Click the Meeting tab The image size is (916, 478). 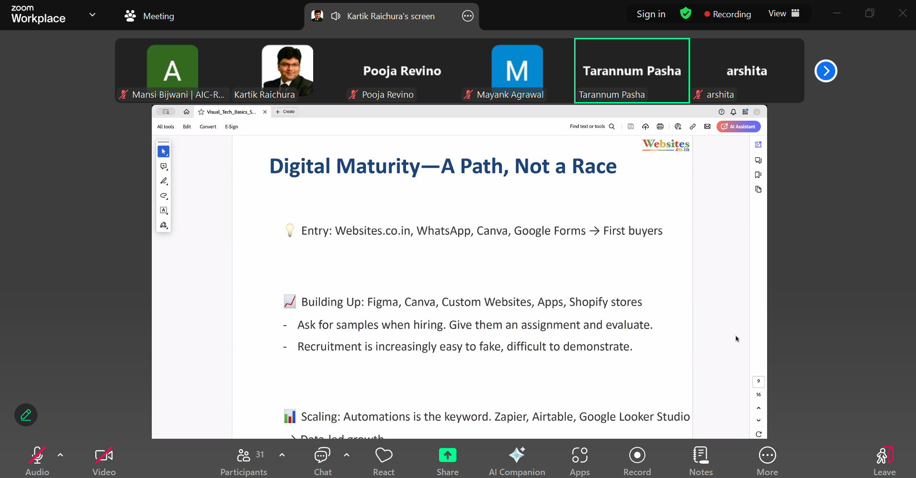149,16
